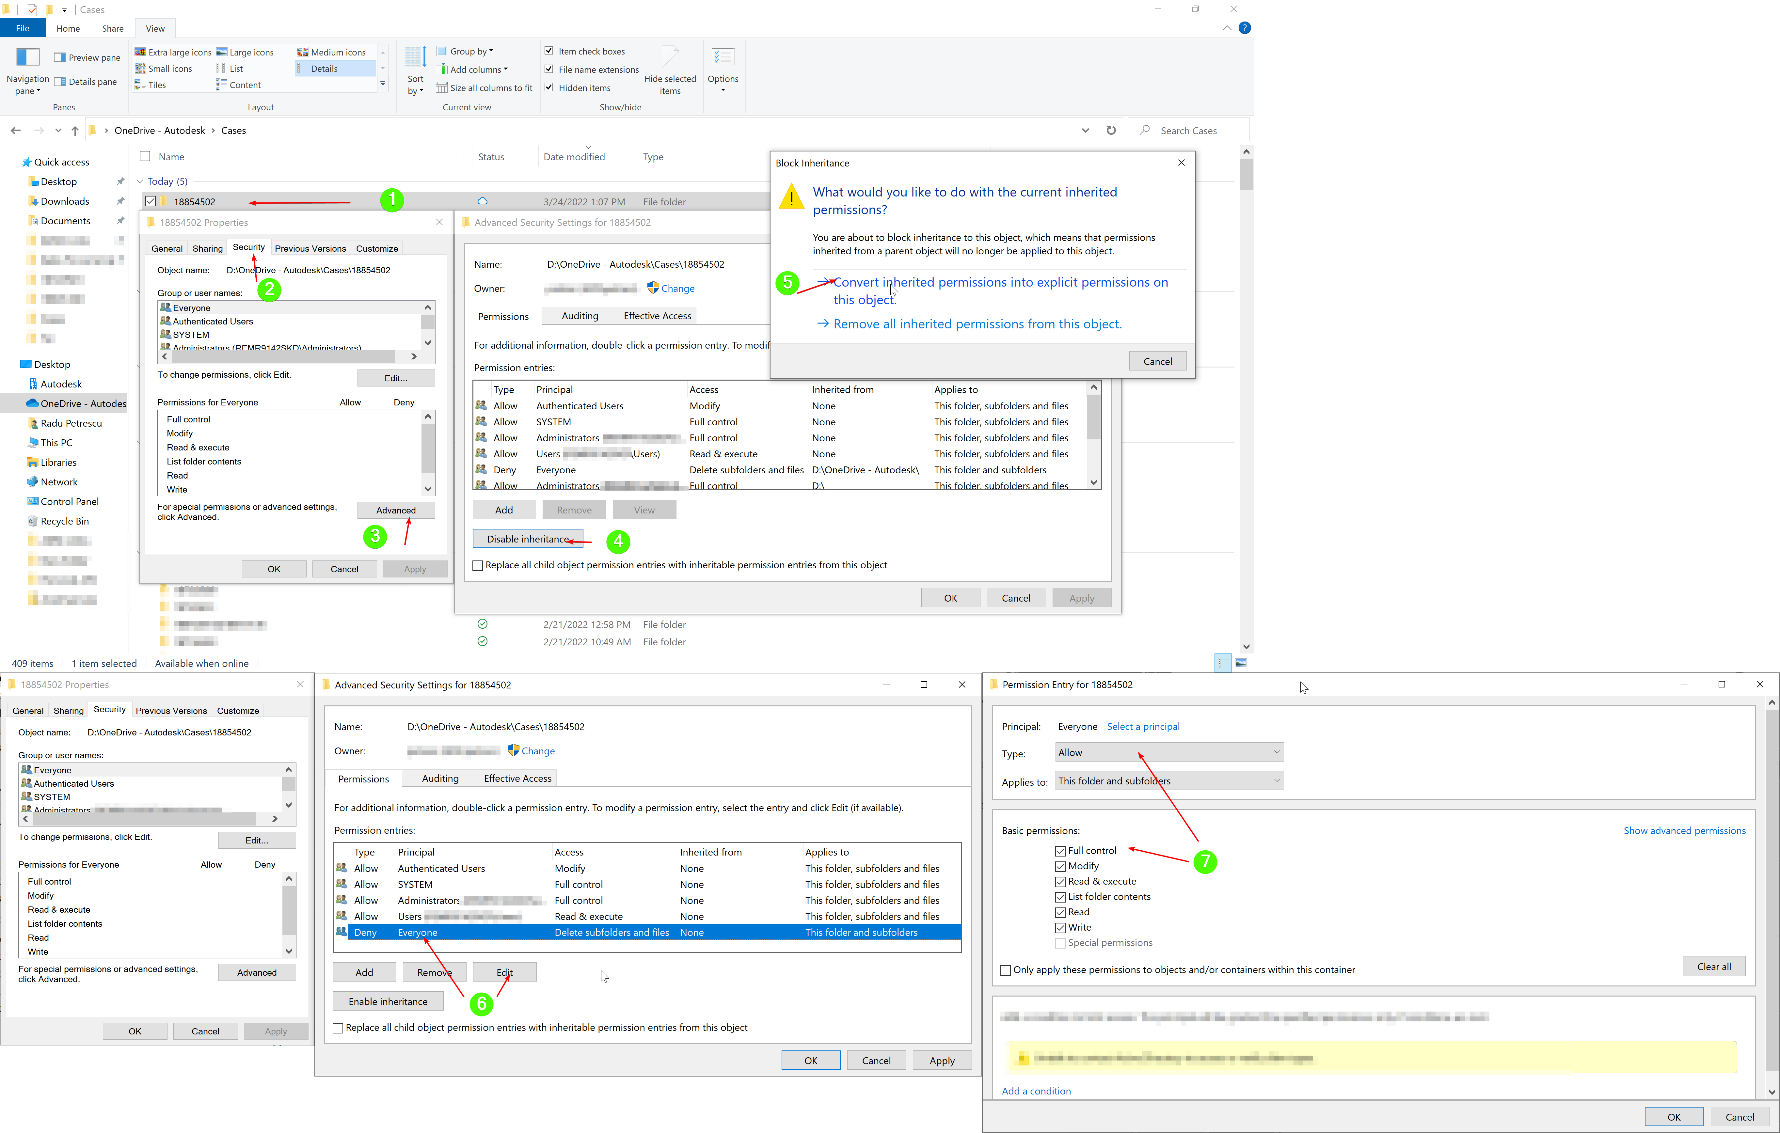The width and height of the screenshot is (1780, 1133).
Task: Click Size all columns to fit
Action: [484, 88]
